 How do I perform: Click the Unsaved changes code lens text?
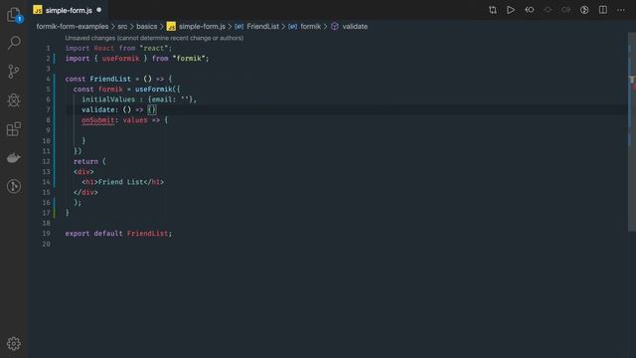(x=154, y=38)
